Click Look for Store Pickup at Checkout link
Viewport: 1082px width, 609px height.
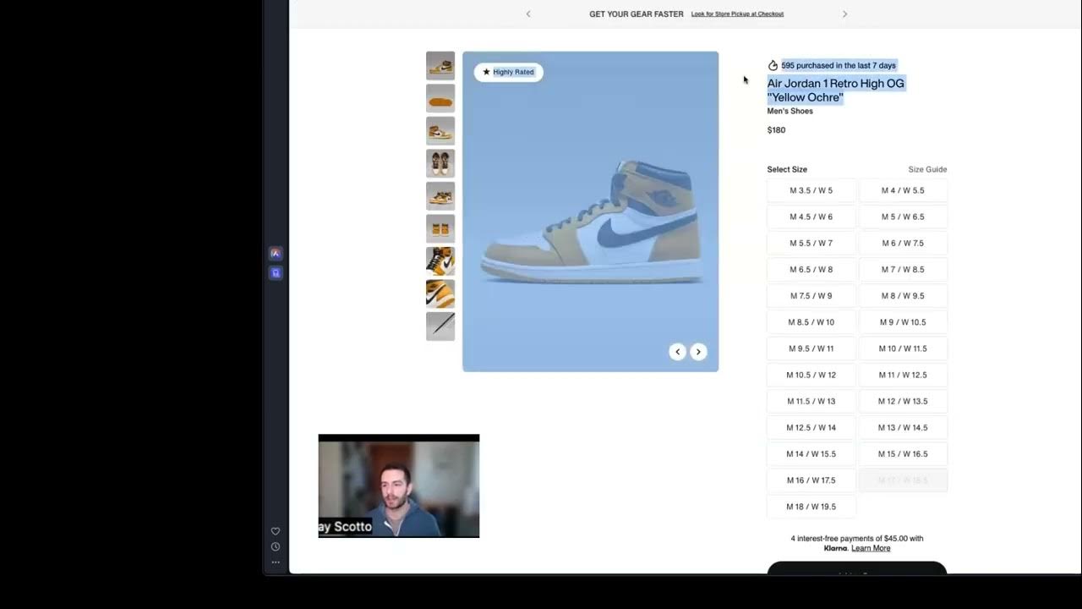pyautogui.click(x=737, y=14)
